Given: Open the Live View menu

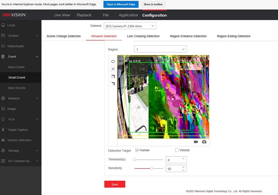Looking at the screenshot, I should tap(62, 15).
